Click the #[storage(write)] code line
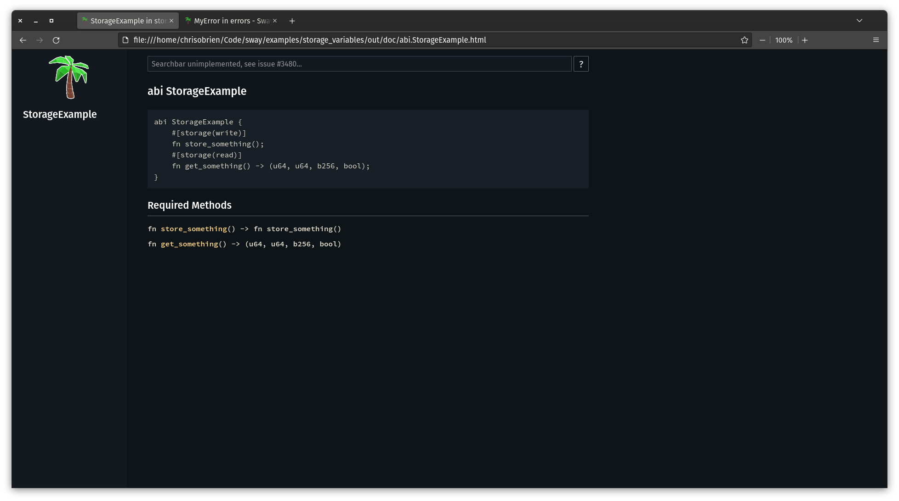 (209, 133)
